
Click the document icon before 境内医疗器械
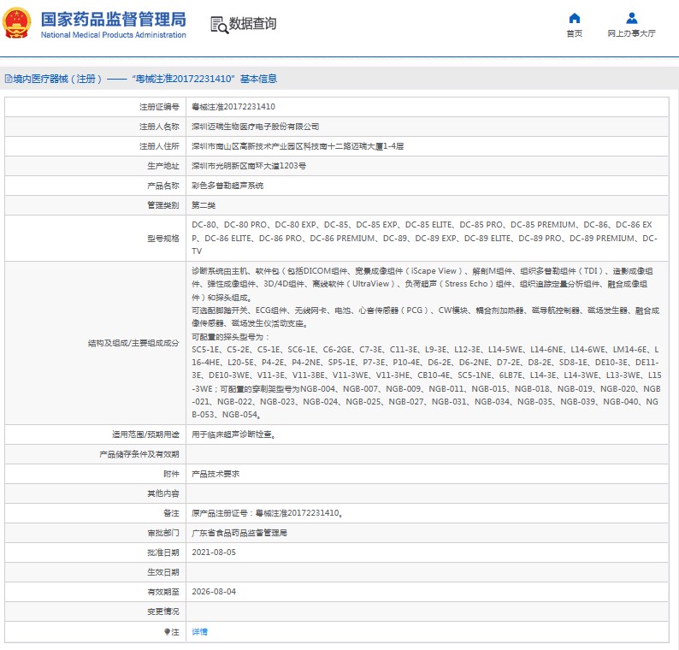9,79
